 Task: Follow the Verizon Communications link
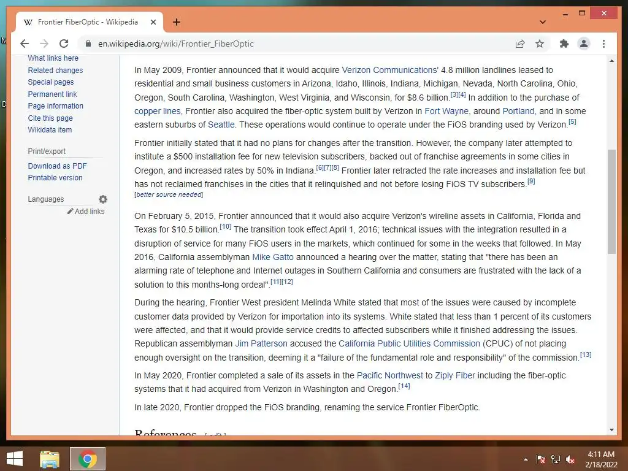click(390, 70)
